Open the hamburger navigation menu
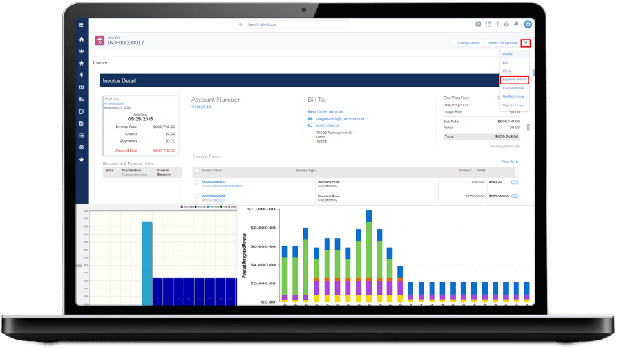This screenshot has height=348, width=617. pos(81,25)
